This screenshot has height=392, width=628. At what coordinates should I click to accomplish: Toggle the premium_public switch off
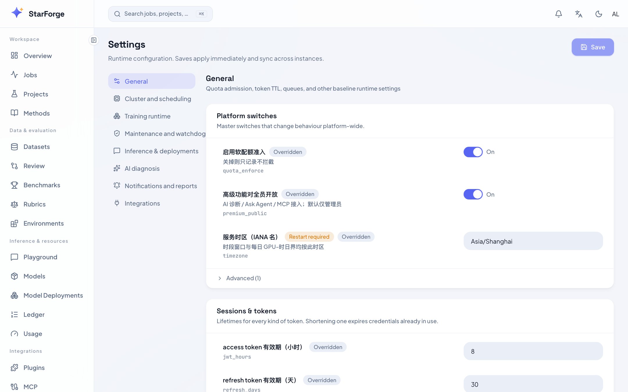point(473,194)
